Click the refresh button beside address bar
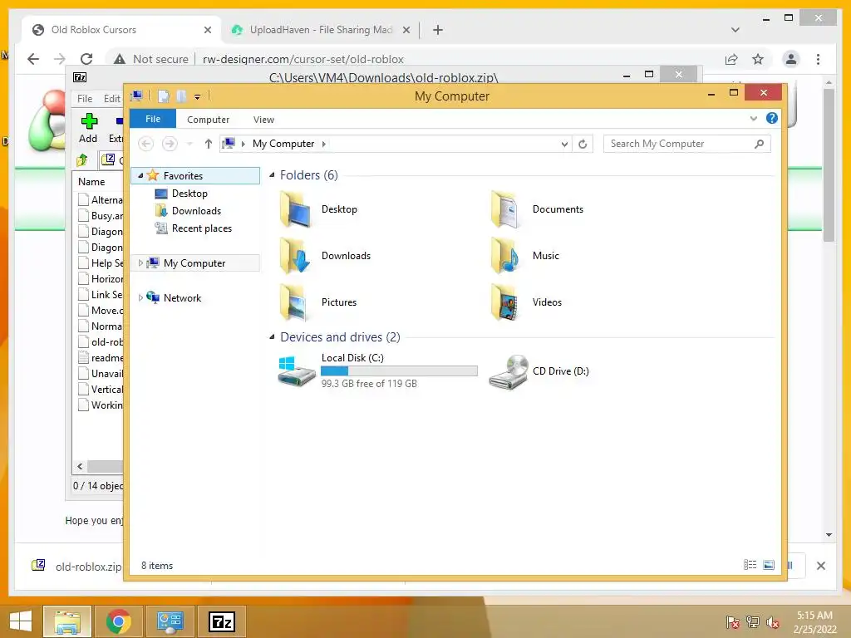851x638 pixels. pos(583,144)
